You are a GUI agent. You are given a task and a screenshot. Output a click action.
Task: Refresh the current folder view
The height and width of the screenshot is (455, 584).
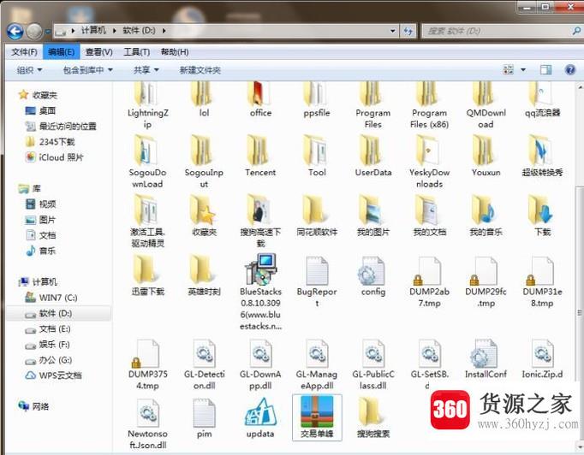[x=408, y=31]
